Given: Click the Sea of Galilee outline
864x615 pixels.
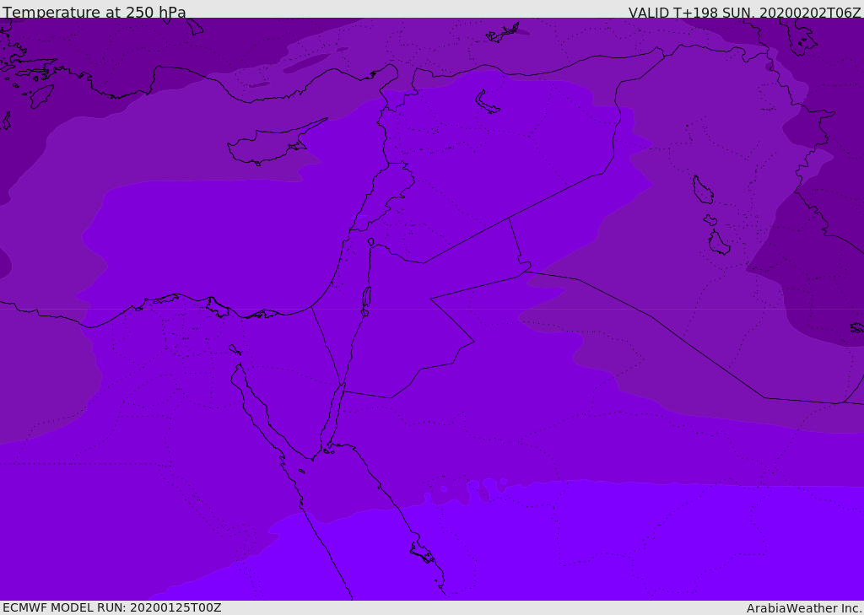Looking at the screenshot, I should [371, 242].
